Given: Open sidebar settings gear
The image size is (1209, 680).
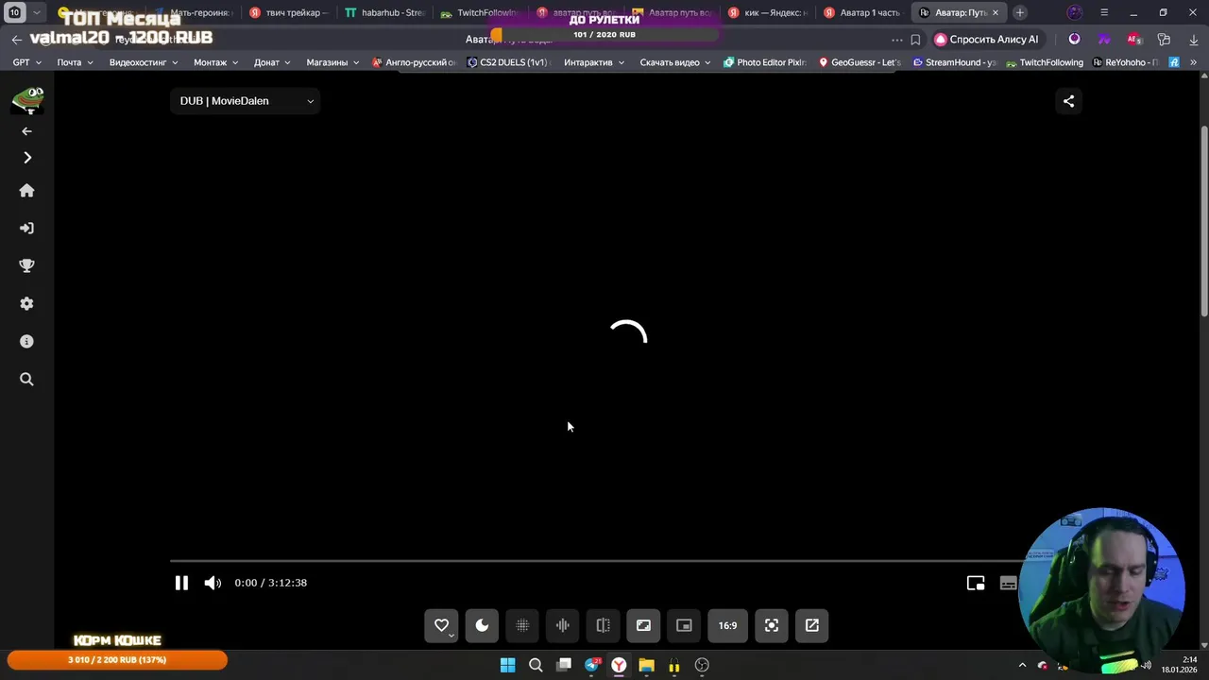Looking at the screenshot, I should [26, 304].
